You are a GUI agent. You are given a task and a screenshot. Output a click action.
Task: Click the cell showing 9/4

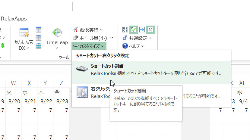coord(242,101)
